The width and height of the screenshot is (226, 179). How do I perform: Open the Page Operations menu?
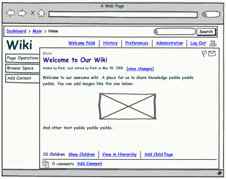(23, 58)
